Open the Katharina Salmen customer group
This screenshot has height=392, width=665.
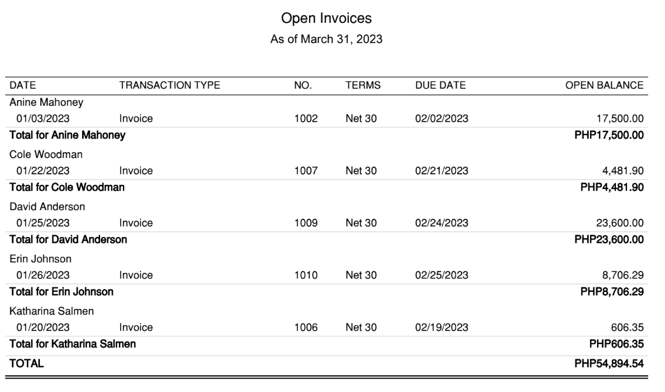[50, 310]
